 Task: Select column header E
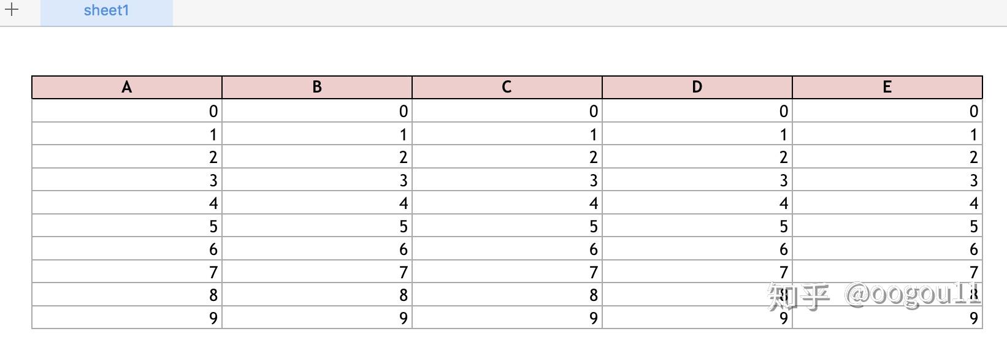point(887,87)
